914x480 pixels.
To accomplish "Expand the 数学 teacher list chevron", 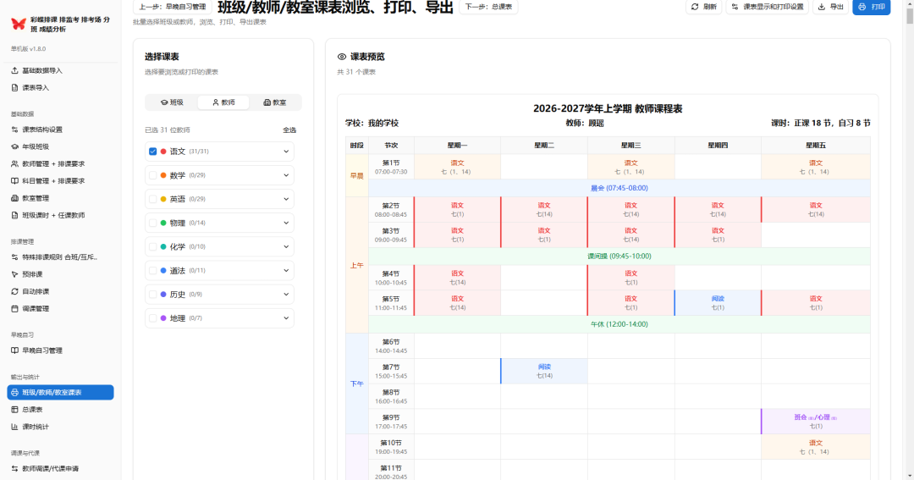I will [286, 175].
